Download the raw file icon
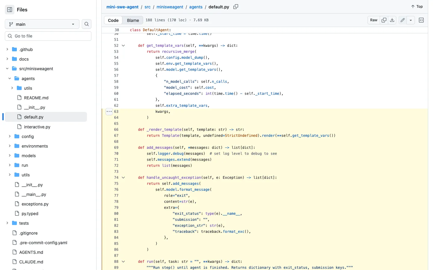The height and width of the screenshot is (270, 433). pos(392,20)
